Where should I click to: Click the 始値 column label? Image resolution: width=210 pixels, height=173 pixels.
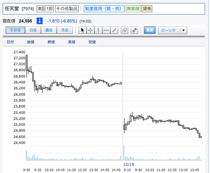pyautogui.click(x=31, y=42)
